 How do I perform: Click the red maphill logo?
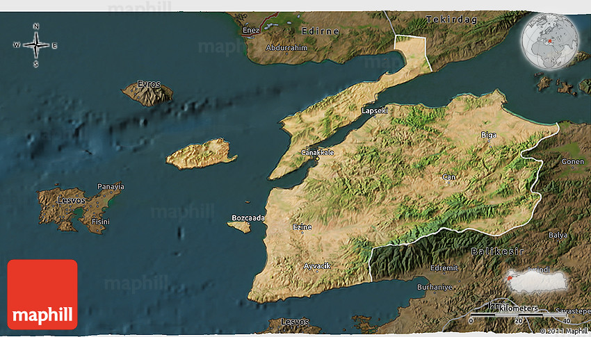click(x=42, y=295)
